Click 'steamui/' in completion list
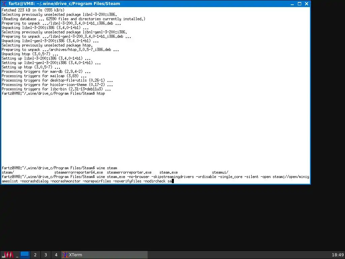 (x=220, y=172)
